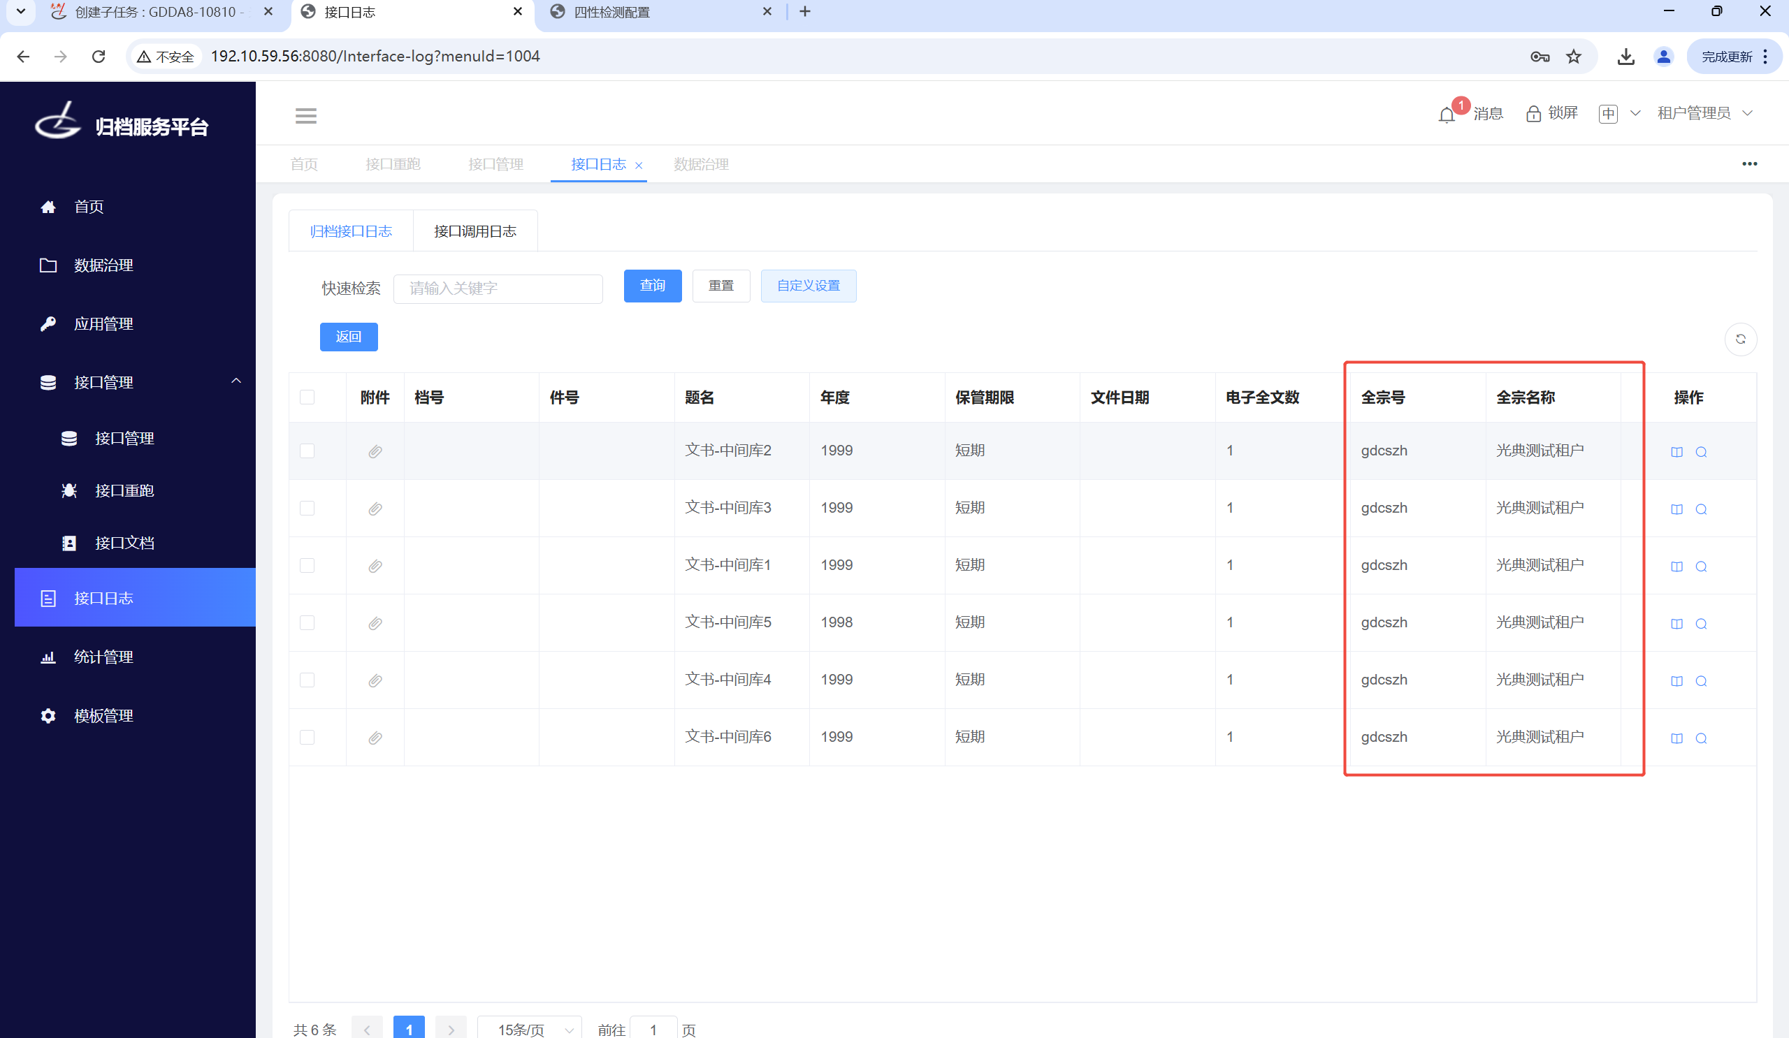1789x1038 pixels.
Task: Check the 文书-中间库4 row checkbox
Action: (307, 680)
